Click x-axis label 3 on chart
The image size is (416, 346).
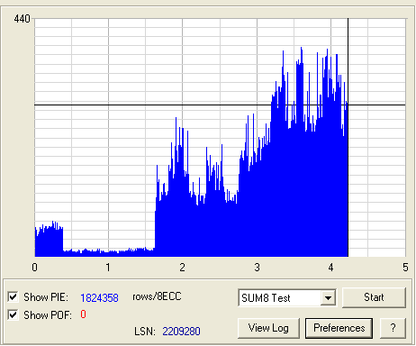(x=257, y=268)
